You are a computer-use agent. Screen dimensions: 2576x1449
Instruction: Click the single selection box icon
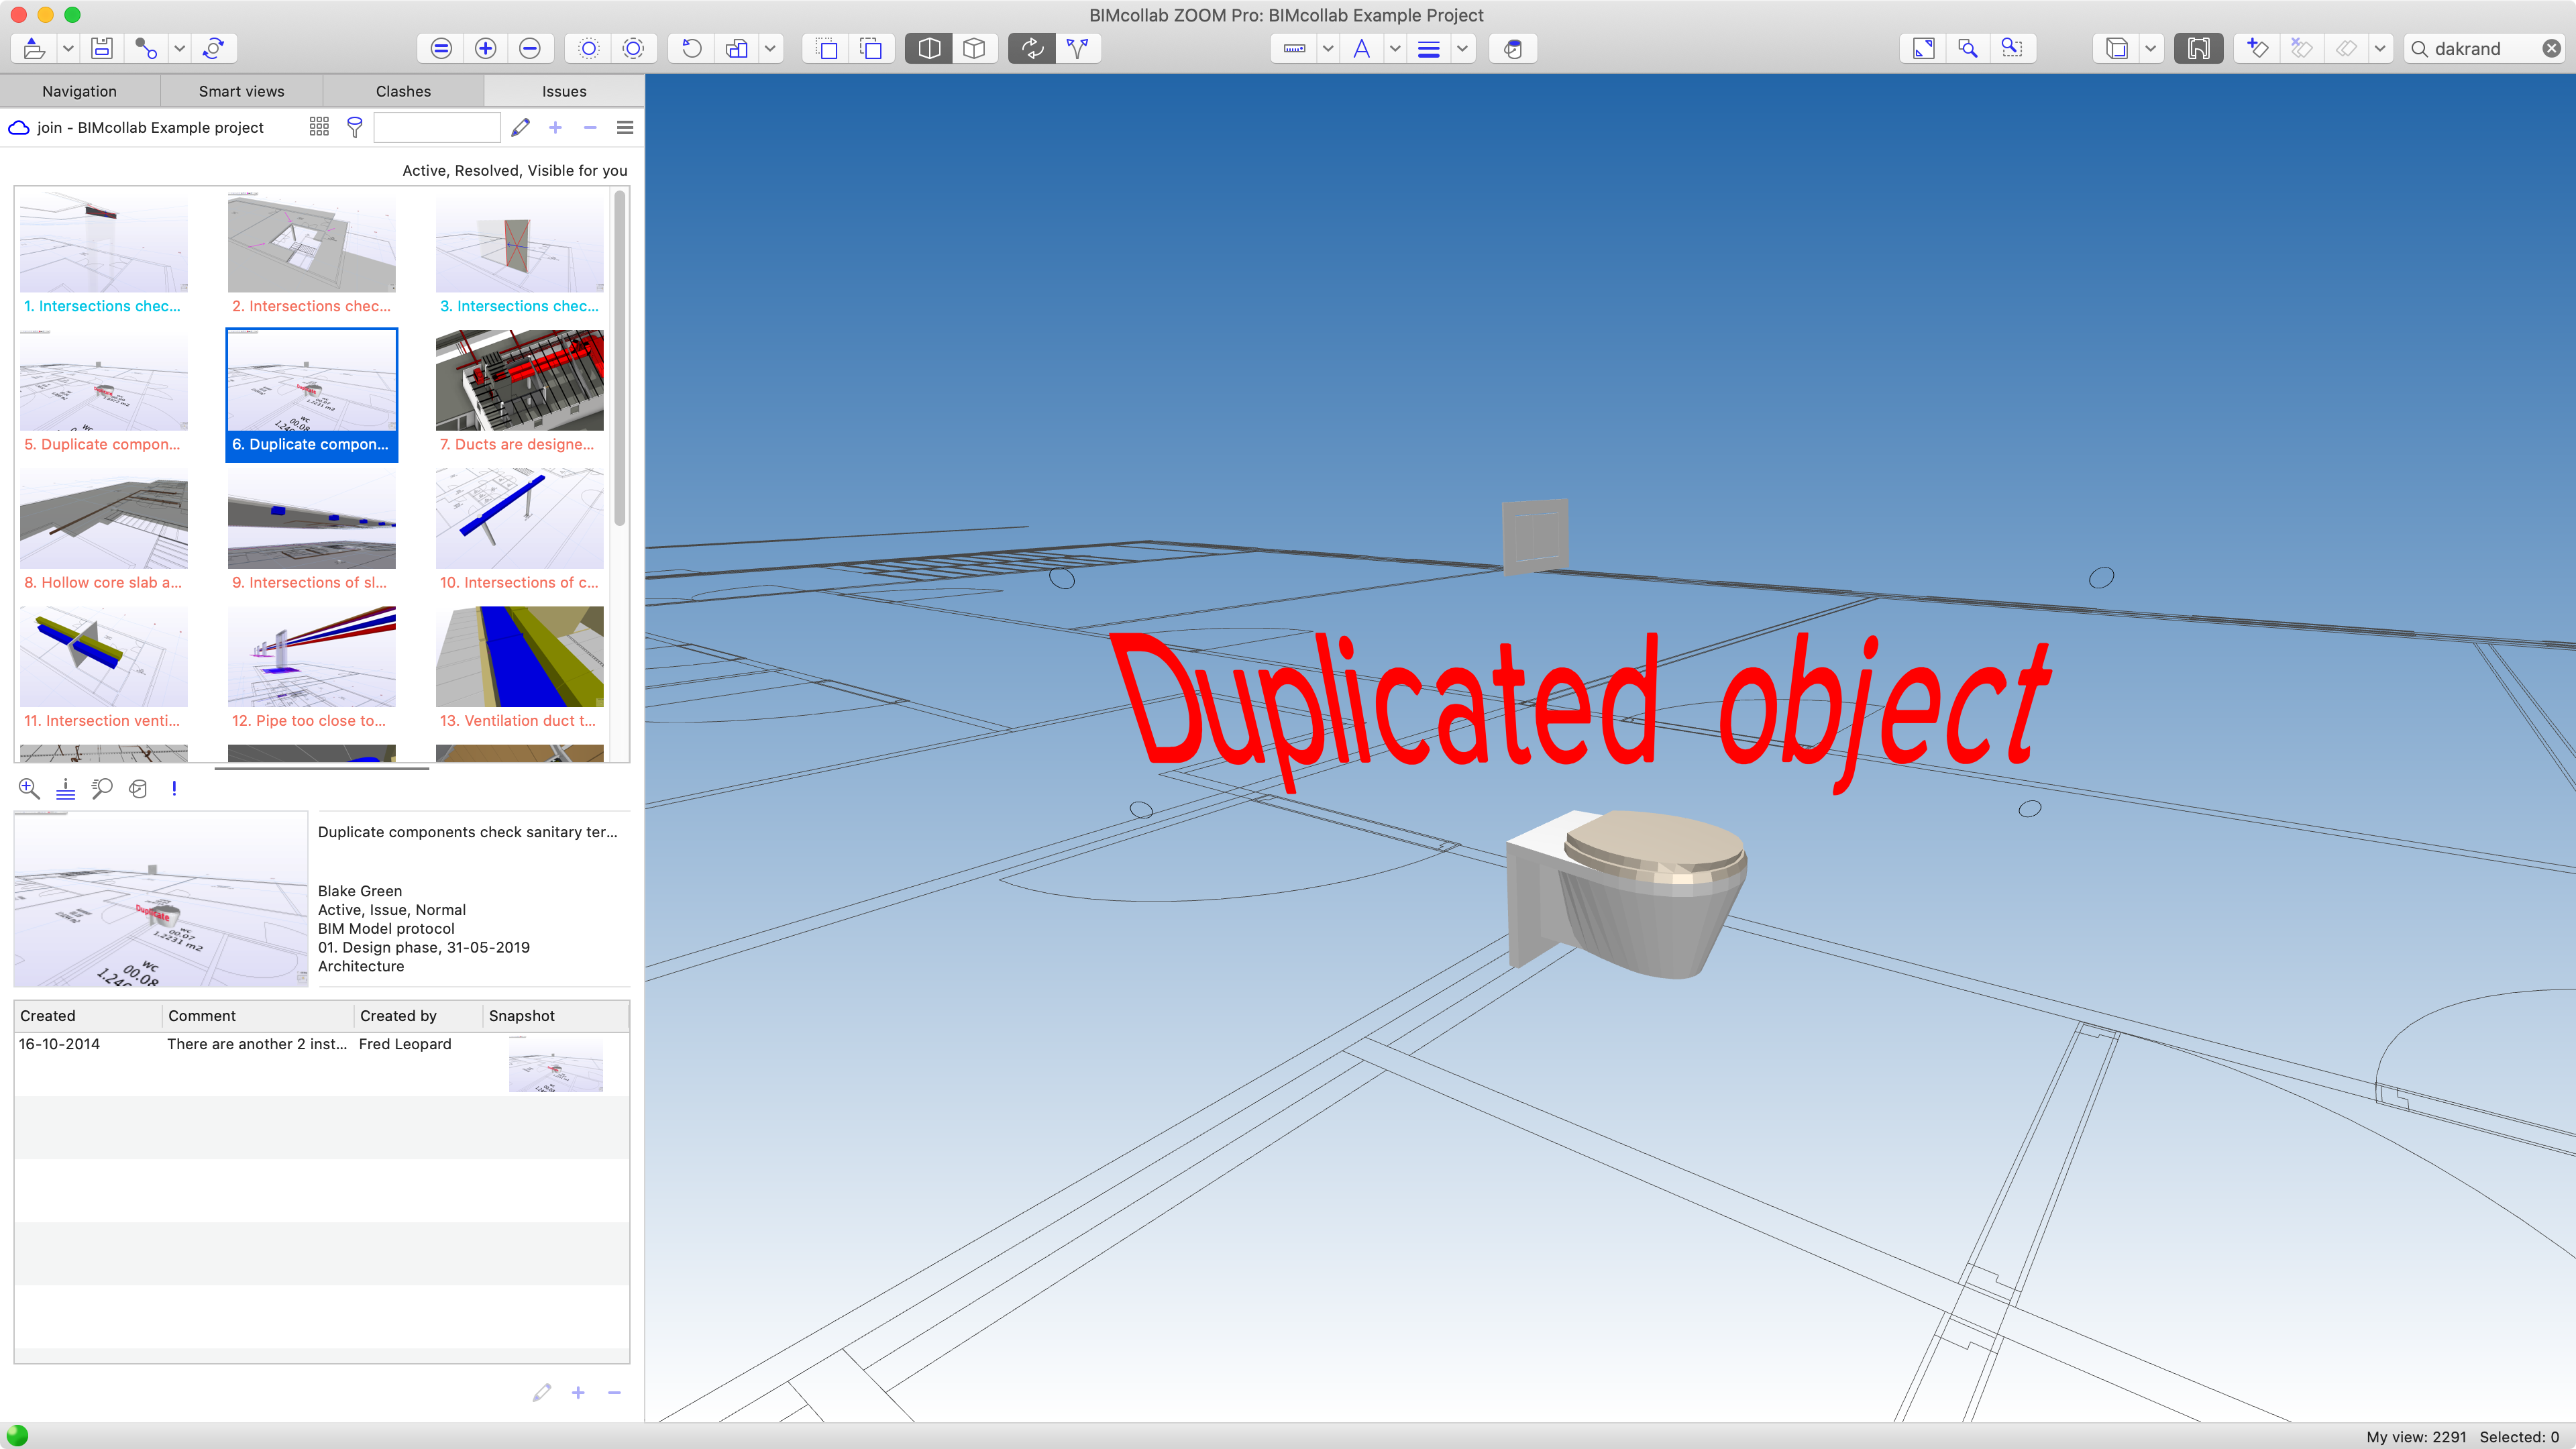click(x=827, y=48)
